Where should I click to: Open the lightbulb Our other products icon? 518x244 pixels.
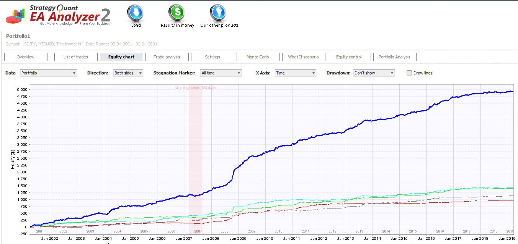219,13
